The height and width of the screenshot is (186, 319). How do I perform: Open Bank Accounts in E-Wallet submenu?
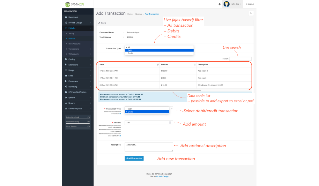74,44
